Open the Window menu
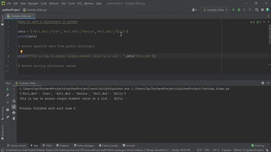The image size is (271, 152). tap(88, 3)
